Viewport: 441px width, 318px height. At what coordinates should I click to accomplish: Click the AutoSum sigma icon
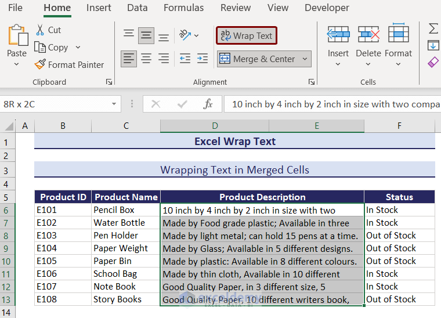pos(433,28)
